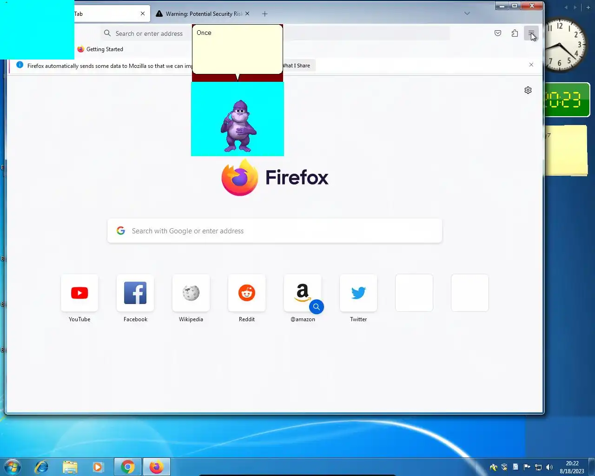Open the new tab personalize gear icon

528,90
